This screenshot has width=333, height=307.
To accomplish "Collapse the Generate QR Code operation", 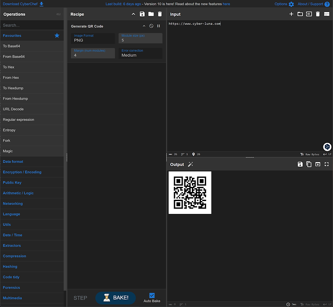I will pyautogui.click(x=144, y=26).
